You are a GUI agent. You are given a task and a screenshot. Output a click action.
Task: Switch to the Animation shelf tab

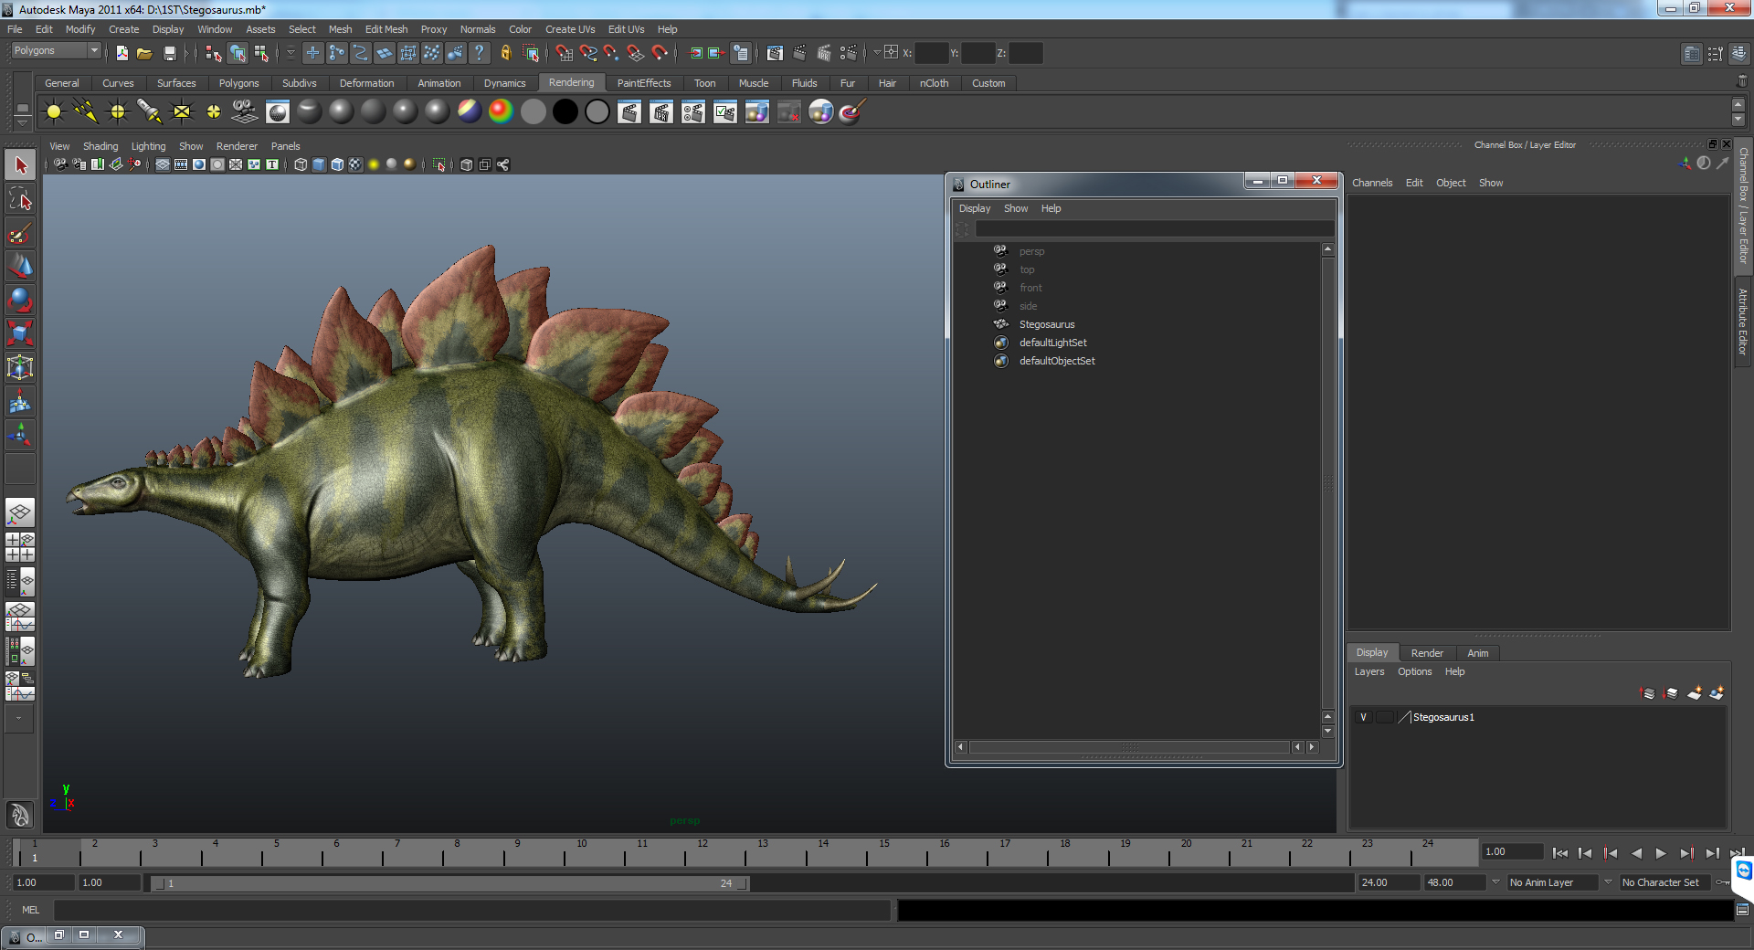(439, 83)
